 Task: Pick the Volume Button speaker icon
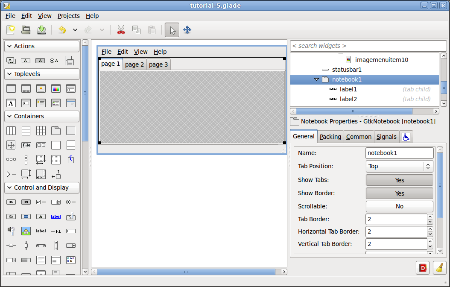(x=11, y=230)
